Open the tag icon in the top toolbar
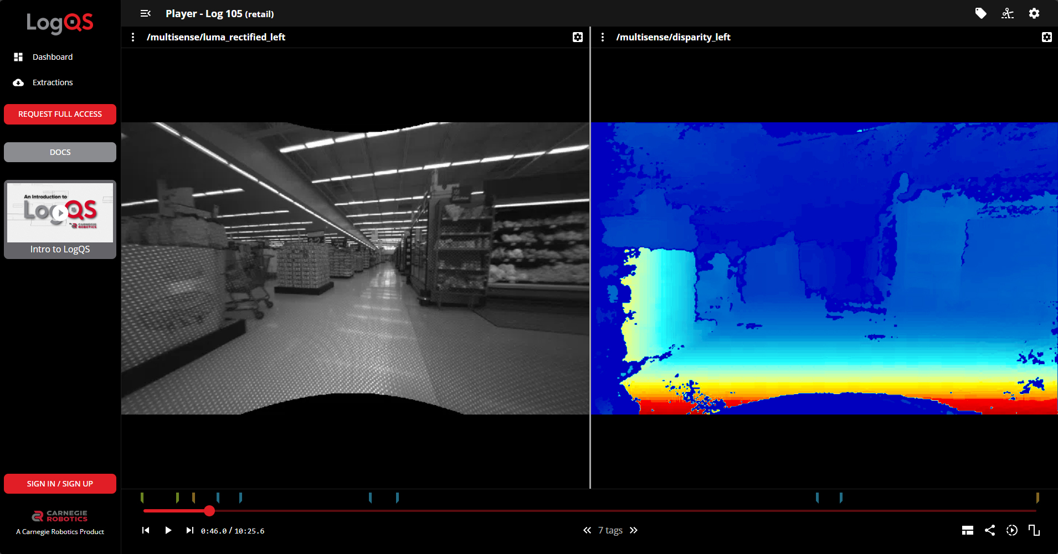Screen dimensions: 1058x554 tap(981, 13)
